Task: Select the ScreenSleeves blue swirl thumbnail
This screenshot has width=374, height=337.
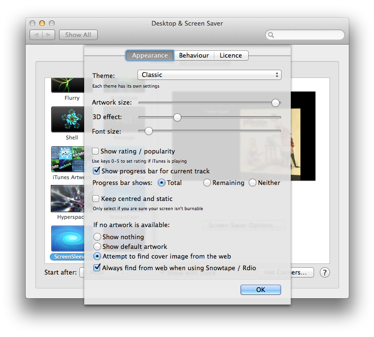Action: coord(68,239)
